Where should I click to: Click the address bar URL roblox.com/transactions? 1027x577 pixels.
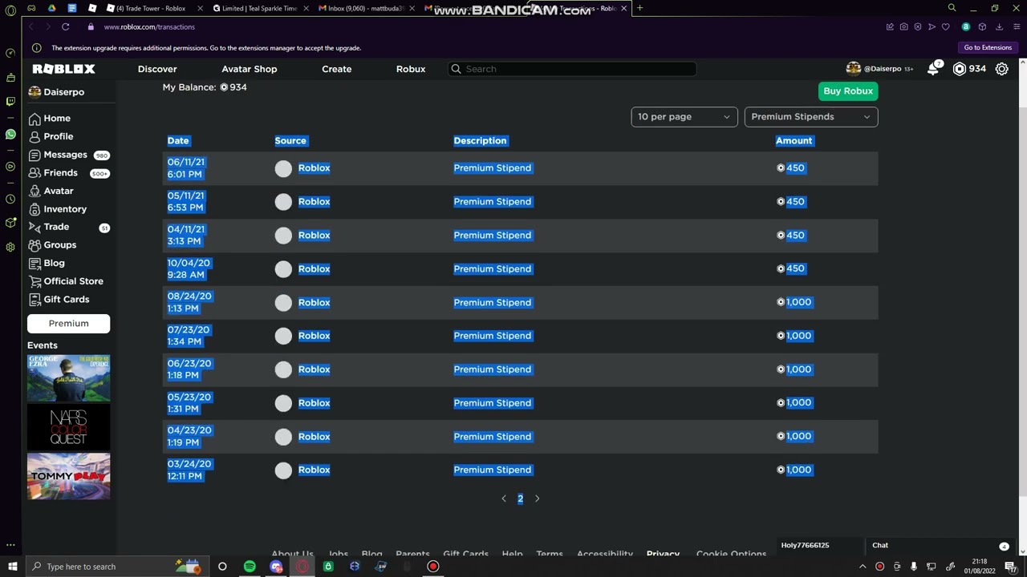[149, 27]
